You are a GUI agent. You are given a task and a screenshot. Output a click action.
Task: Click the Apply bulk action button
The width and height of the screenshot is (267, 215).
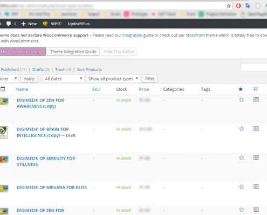coord(29,78)
